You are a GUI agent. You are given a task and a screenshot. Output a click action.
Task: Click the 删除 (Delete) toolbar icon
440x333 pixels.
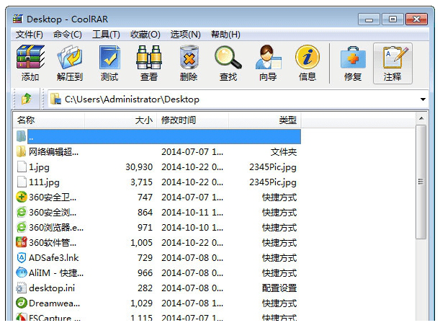189,63
